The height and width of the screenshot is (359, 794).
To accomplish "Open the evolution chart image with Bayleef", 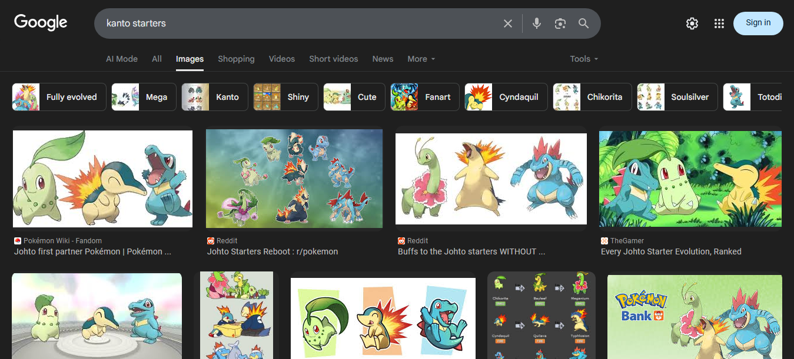I will [541, 315].
